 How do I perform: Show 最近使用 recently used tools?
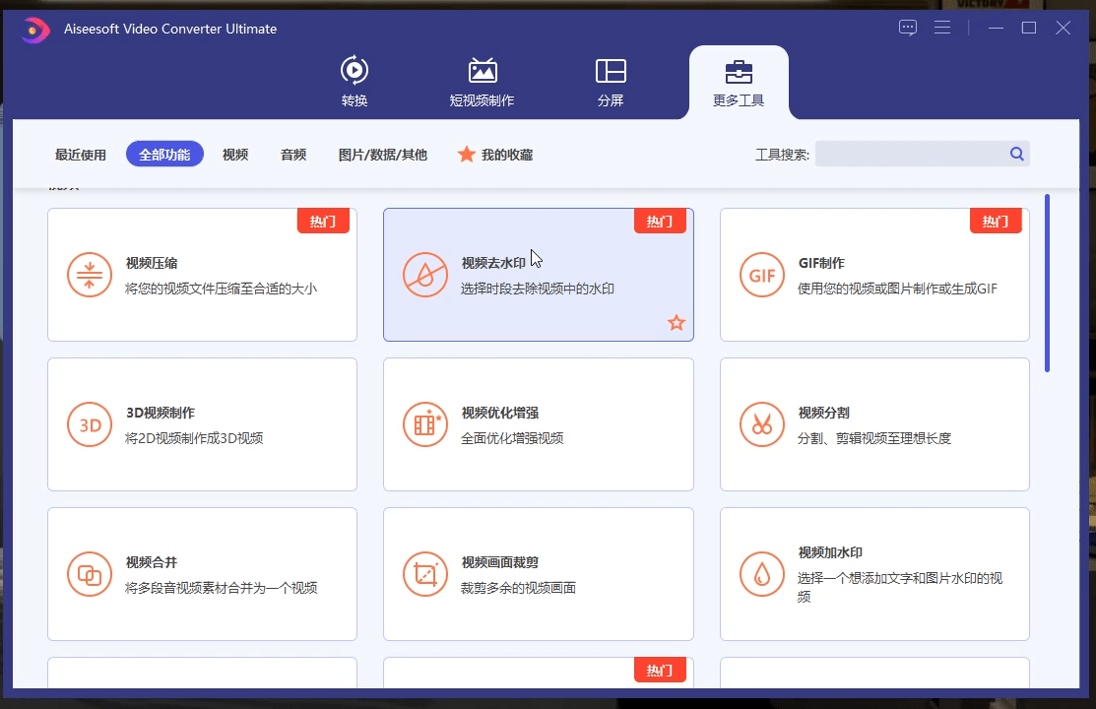tap(81, 155)
